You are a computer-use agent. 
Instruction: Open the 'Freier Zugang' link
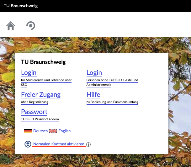pyautogui.click(x=41, y=95)
